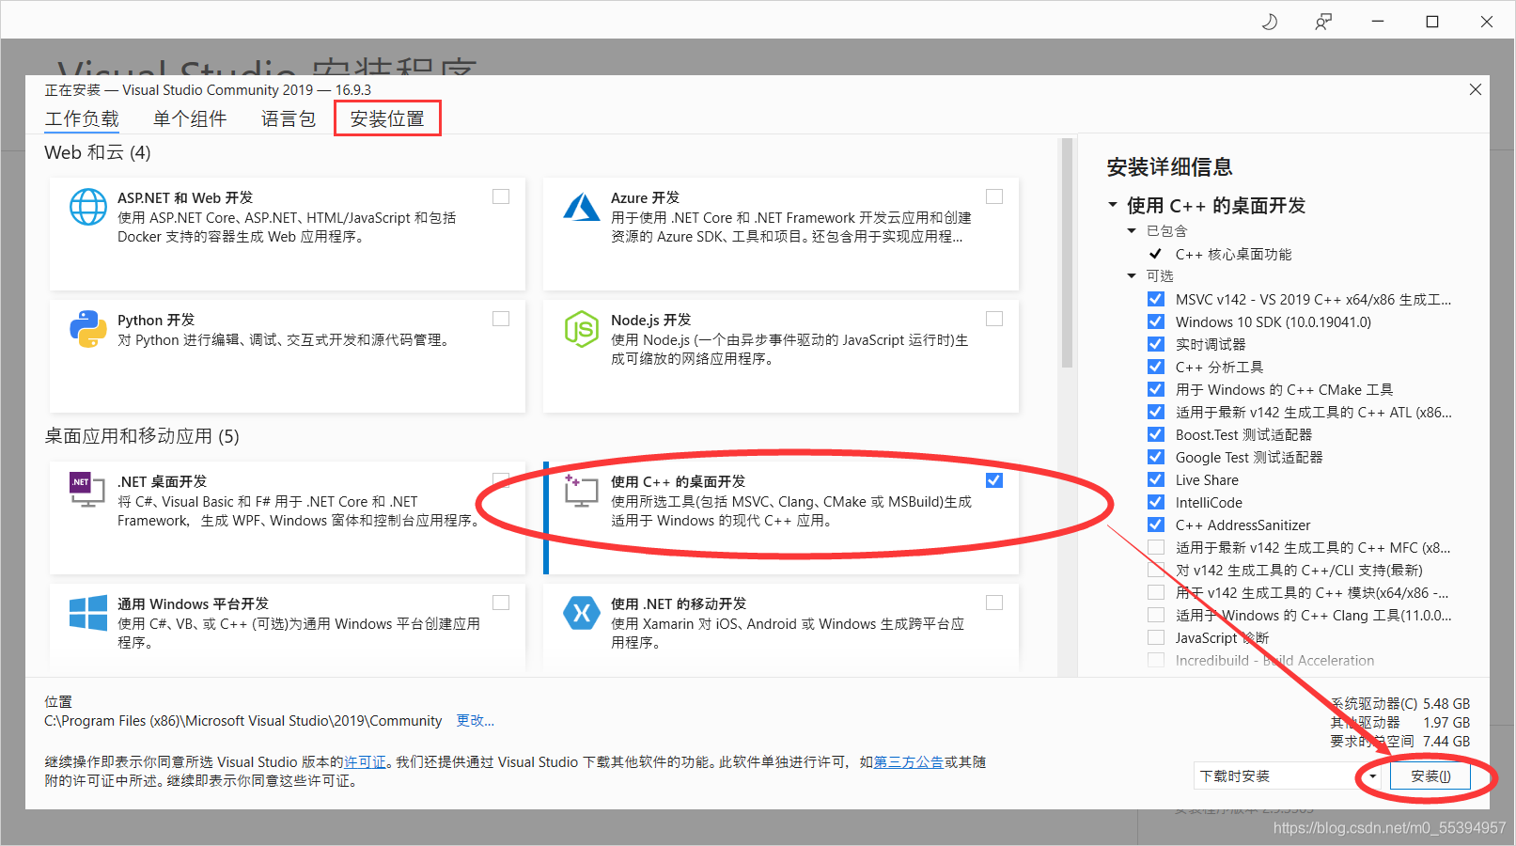Uncheck Google Test 测试适配器
1516x846 pixels.
coord(1156,457)
